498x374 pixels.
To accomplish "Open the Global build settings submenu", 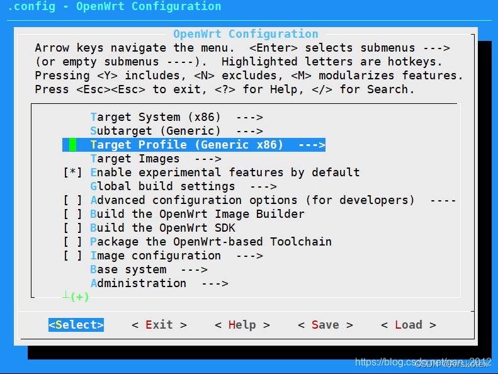I will [183, 186].
